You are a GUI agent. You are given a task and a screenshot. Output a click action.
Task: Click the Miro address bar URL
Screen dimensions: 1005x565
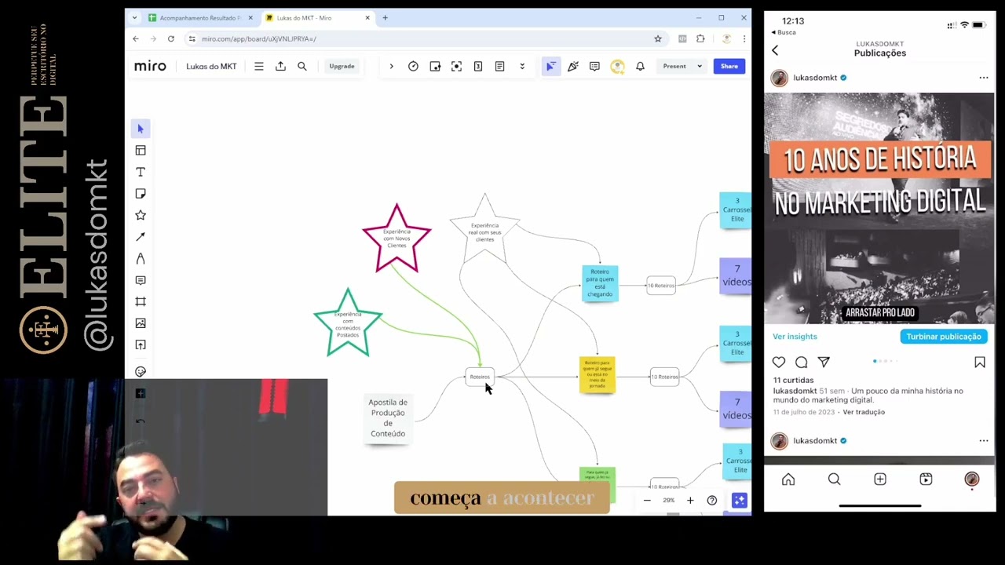click(x=258, y=38)
